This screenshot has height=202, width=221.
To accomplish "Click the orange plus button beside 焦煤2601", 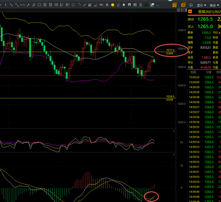I will click(x=190, y=12).
